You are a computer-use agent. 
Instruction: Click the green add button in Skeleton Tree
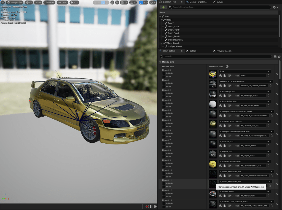[x=164, y=7]
